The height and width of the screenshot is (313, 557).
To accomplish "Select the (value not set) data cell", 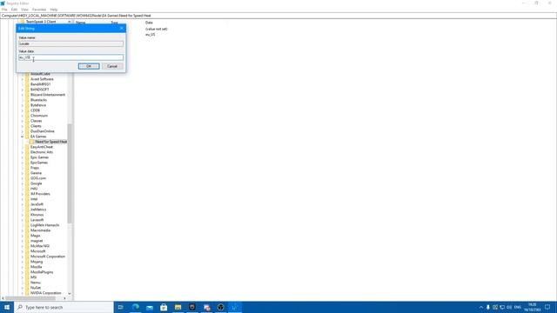I will pyautogui.click(x=157, y=29).
